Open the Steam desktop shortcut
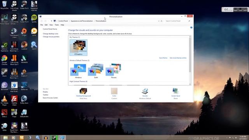249x140 pixels. pos(4,73)
